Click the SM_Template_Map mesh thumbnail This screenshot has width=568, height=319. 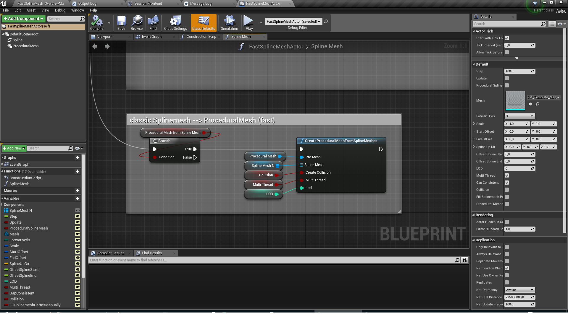click(x=515, y=100)
